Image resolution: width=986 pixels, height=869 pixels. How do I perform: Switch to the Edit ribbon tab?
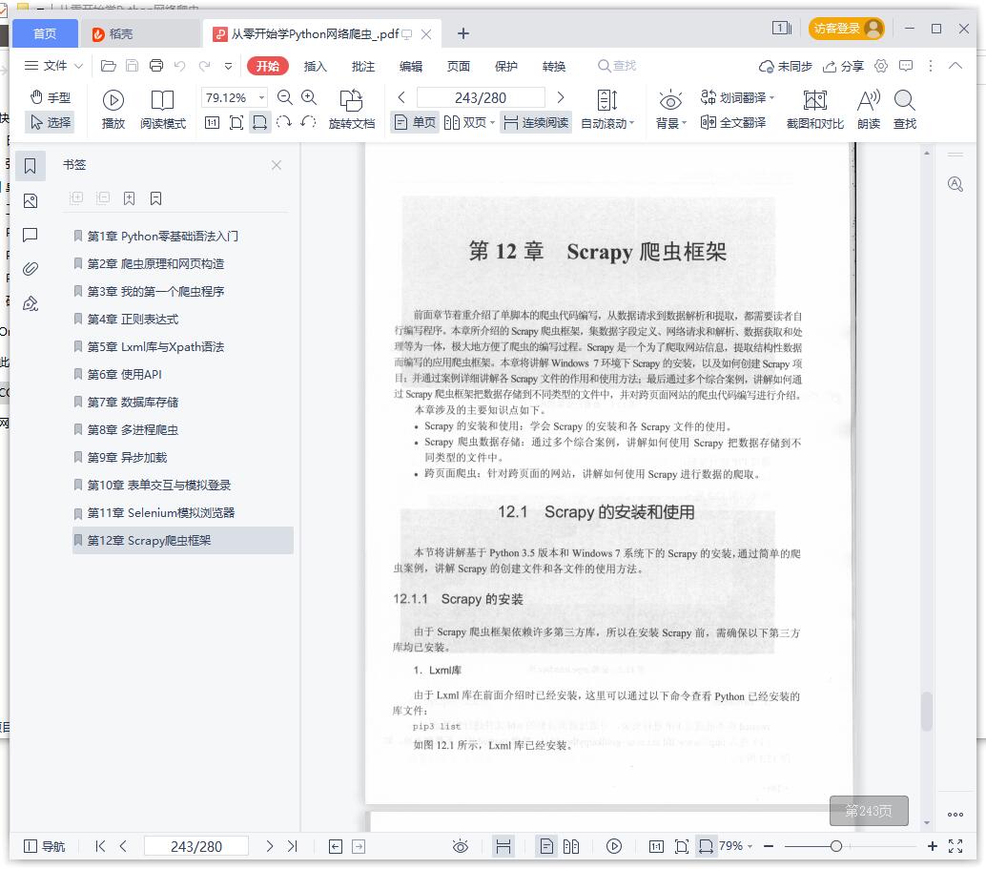411,66
